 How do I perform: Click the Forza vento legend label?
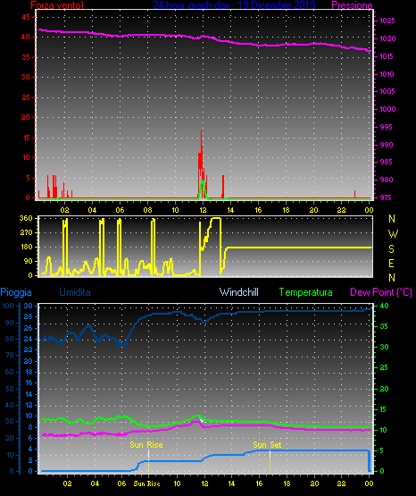[x=57, y=5]
